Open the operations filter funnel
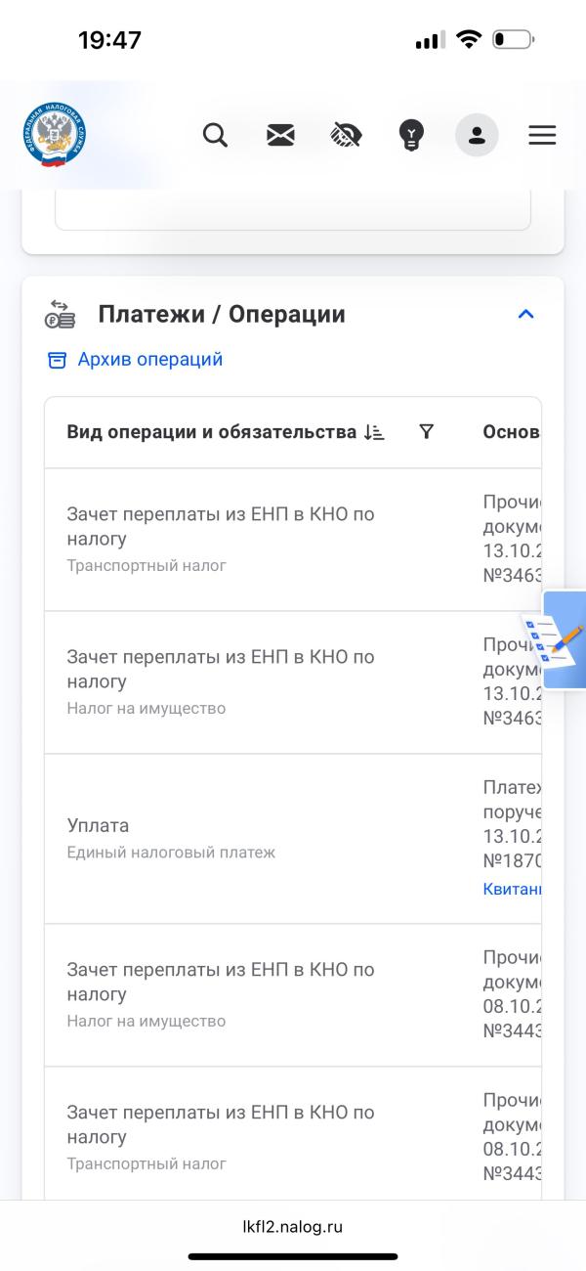Viewport: 586px width, 1271px height. coord(426,432)
